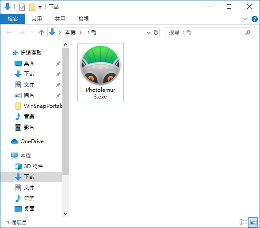Screen dimensions: 260x228
Task: Click the navigation pane scroll down arrow
Action: click(x=65, y=213)
